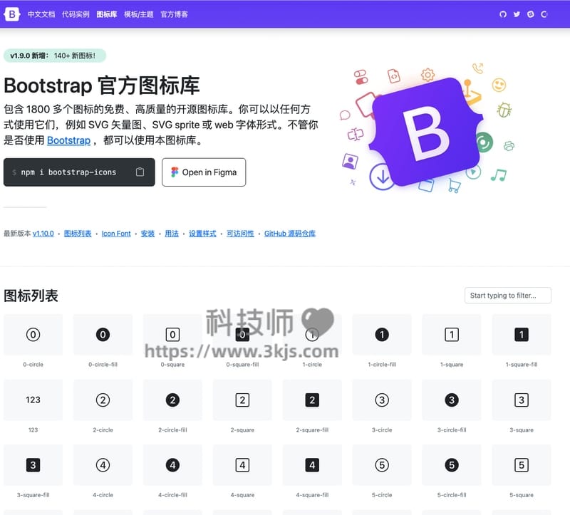Click the v1.9.0 新增 announcement badge

pos(55,56)
